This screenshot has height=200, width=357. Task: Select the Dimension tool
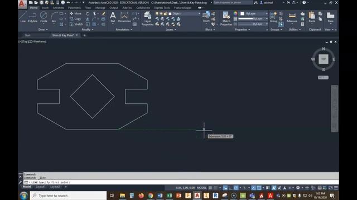coord(124,17)
